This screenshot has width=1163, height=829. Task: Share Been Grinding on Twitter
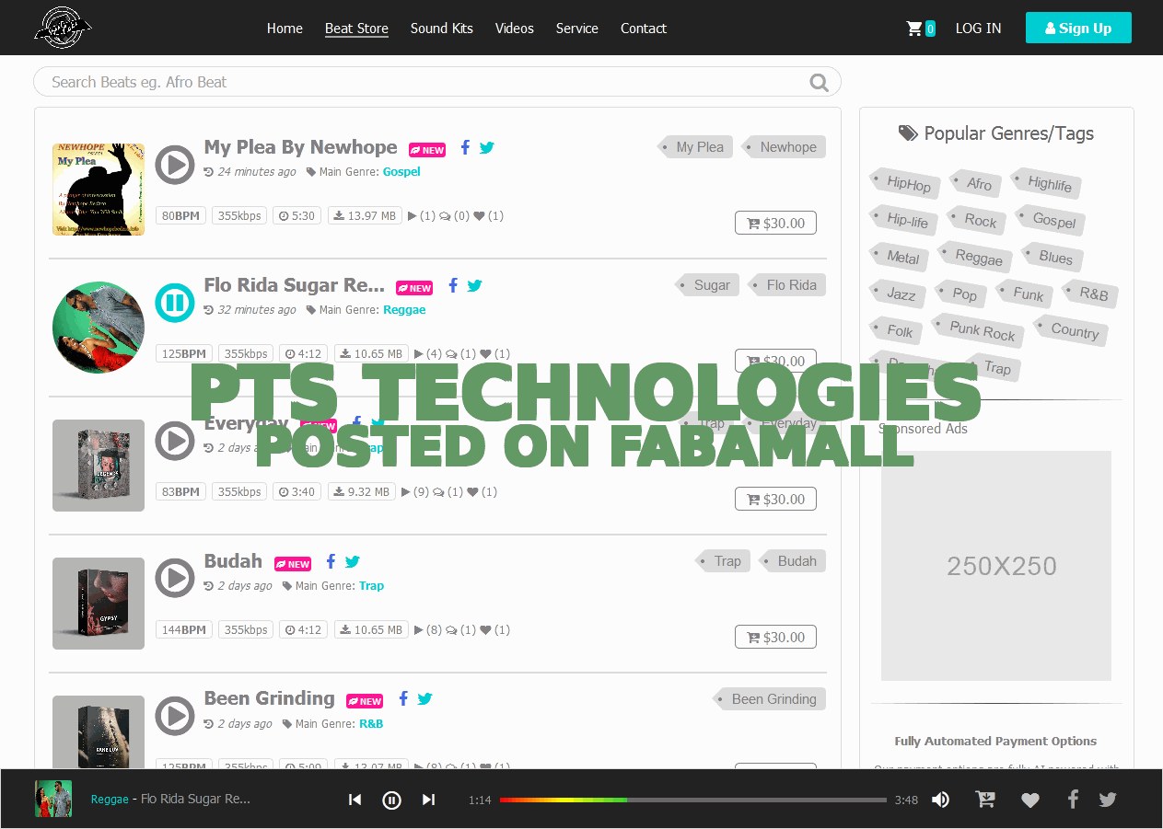pyautogui.click(x=424, y=699)
